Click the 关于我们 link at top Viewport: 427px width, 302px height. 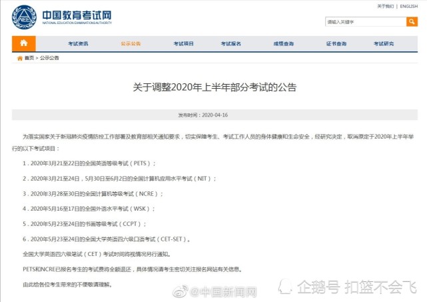(385, 6)
